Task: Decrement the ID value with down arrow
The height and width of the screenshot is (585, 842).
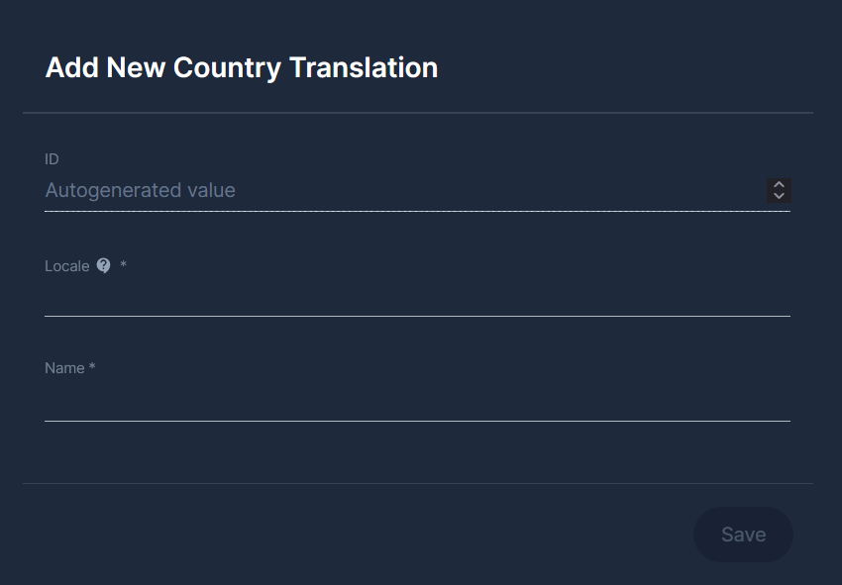Action: coord(779,196)
